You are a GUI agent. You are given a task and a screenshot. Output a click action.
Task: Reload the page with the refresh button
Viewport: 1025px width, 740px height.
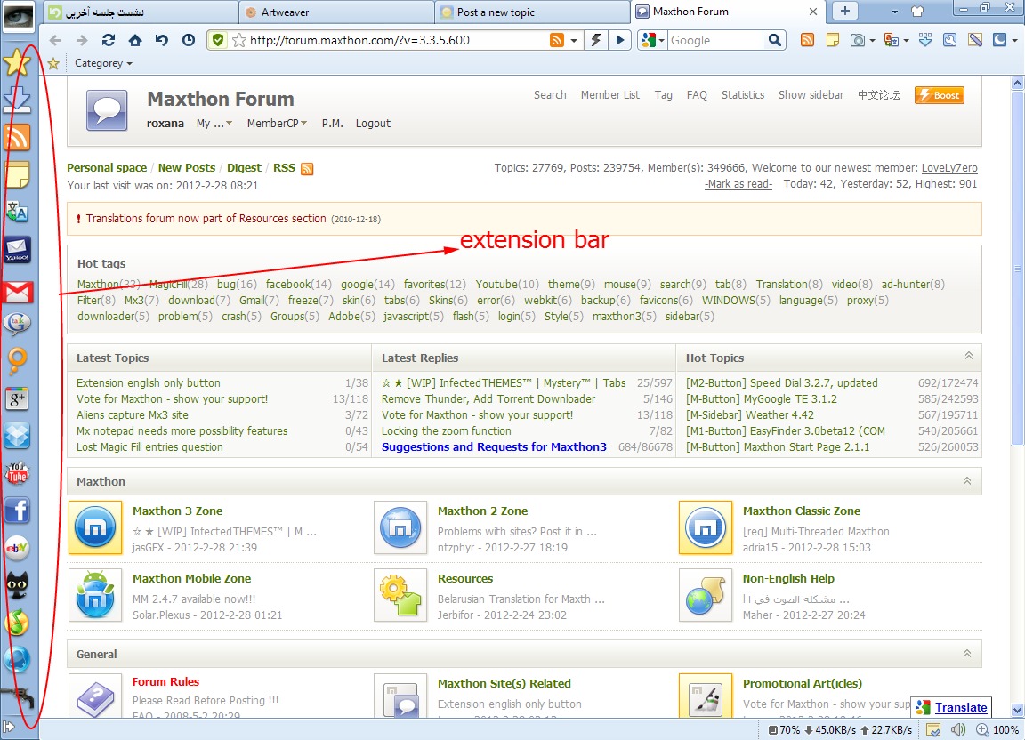[109, 40]
